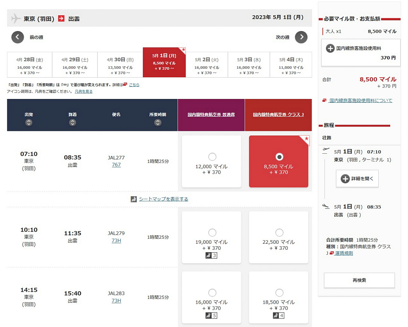Viewport: 408px width, 327px height.
Task: Sort flights by arrival time
Action: click(72, 123)
